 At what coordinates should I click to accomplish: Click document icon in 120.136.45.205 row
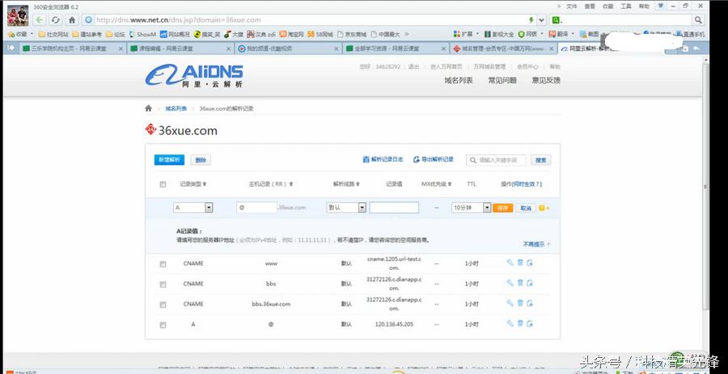click(530, 323)
